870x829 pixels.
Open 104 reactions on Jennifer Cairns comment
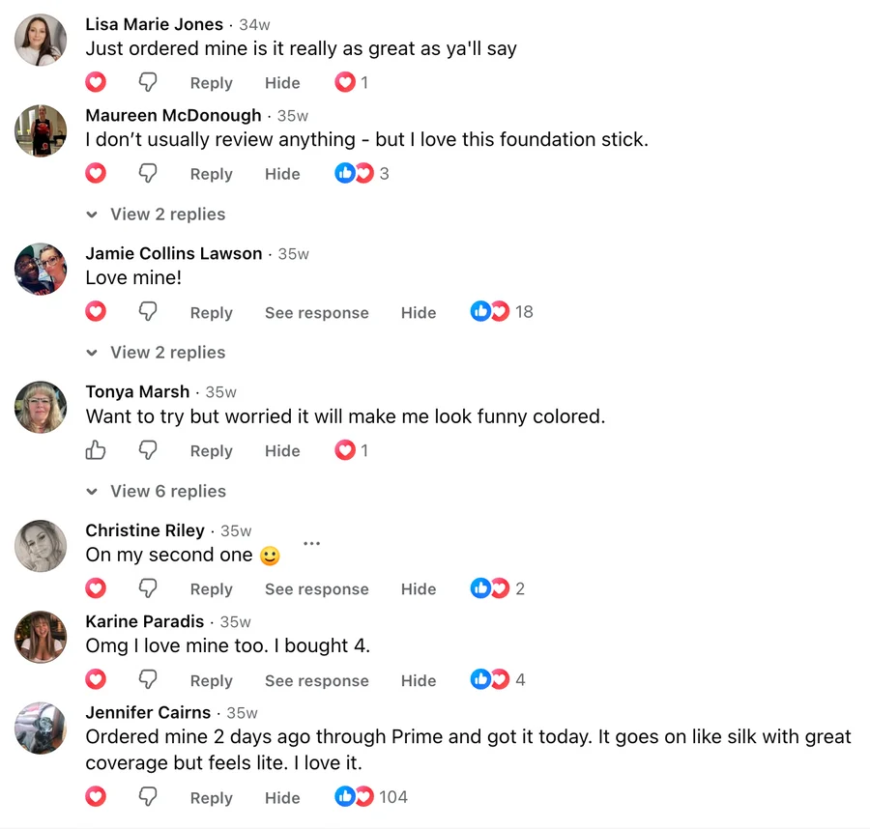pos(371,797)
